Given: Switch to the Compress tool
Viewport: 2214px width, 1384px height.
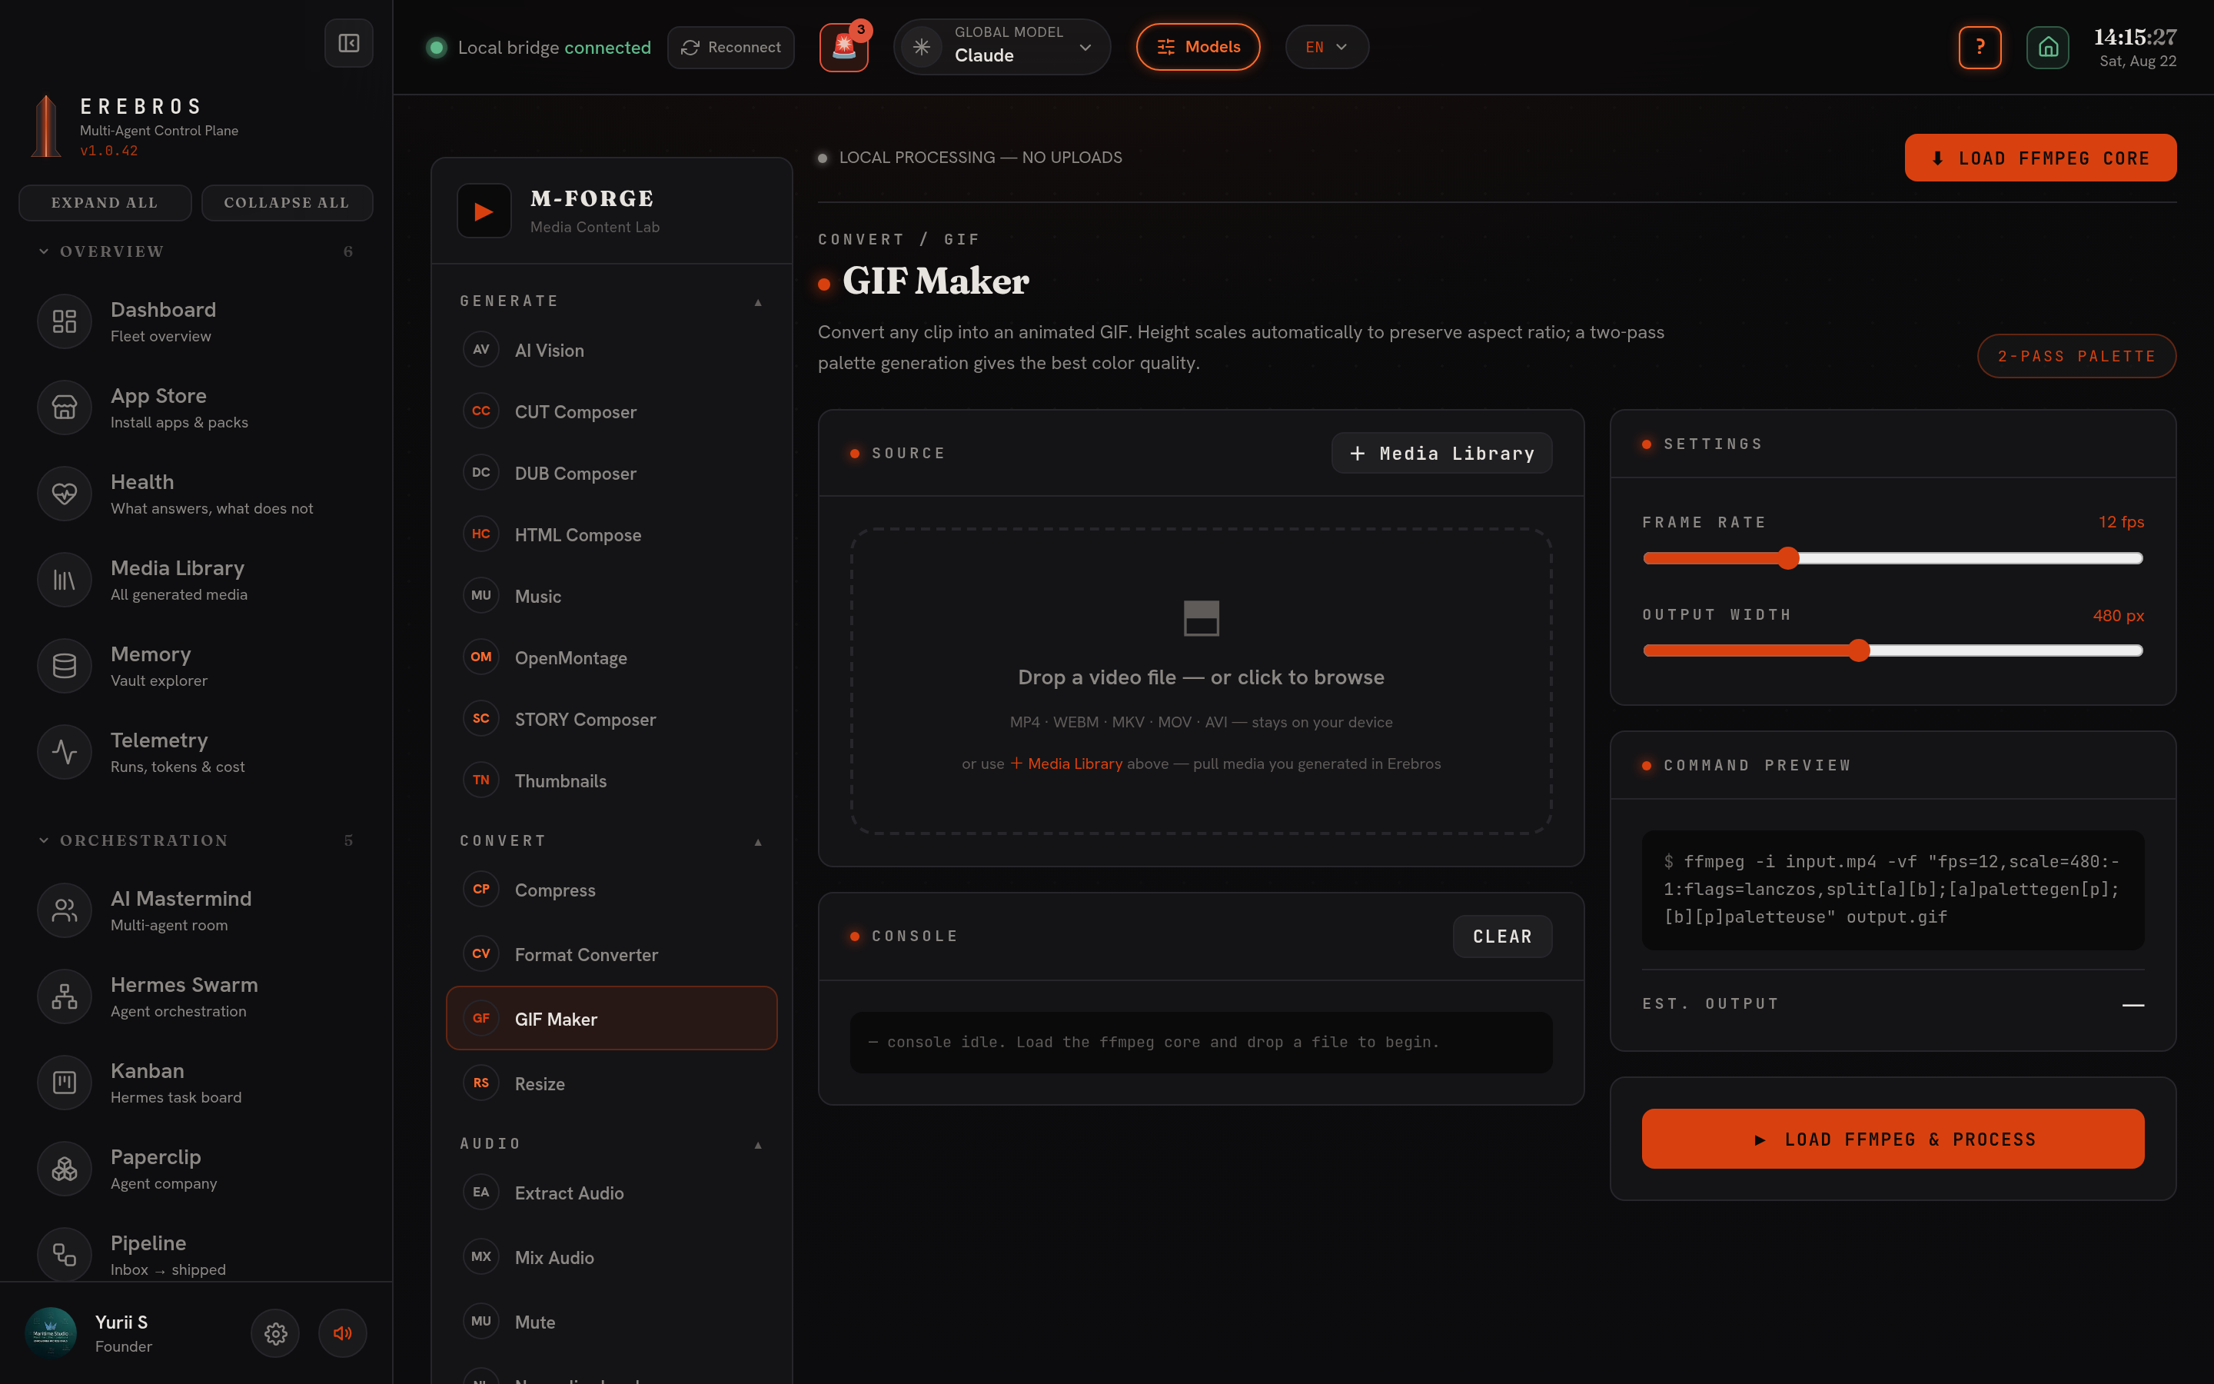Looking at the screenshot, I should (611, 890).
